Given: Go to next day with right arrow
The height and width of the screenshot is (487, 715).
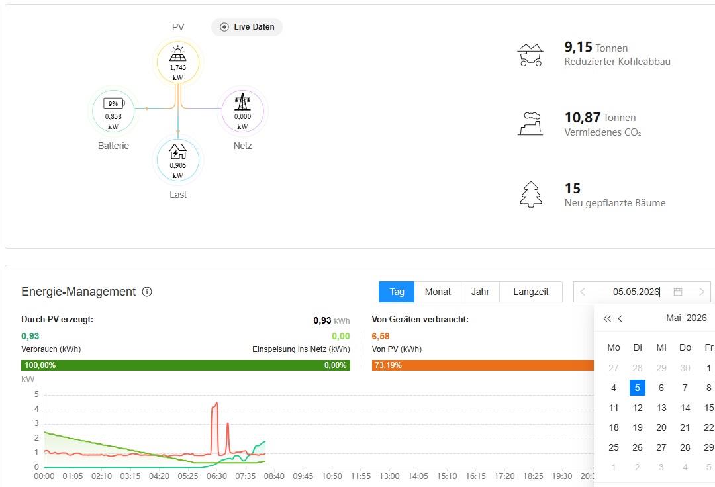Looking at the screenshot, I should click(x=702, y=292).
